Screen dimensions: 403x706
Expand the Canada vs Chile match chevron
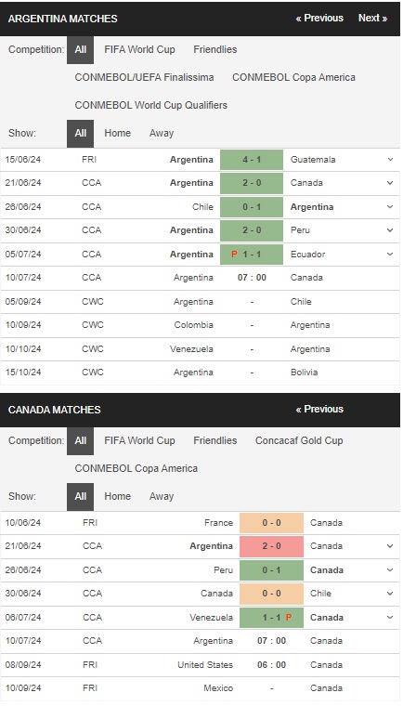pyautogui.click(x=390, y=594)
